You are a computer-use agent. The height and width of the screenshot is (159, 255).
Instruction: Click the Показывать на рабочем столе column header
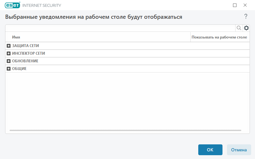[219, 37]
